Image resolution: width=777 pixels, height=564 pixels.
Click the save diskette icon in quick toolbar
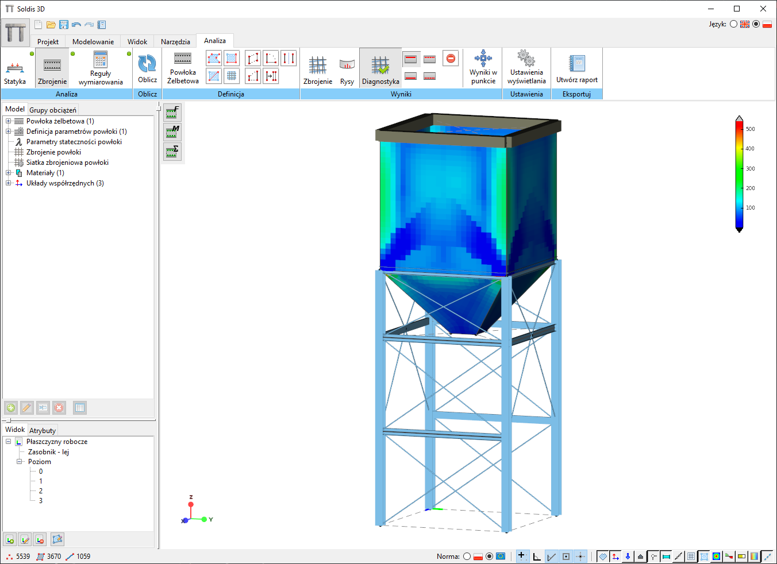64,25
